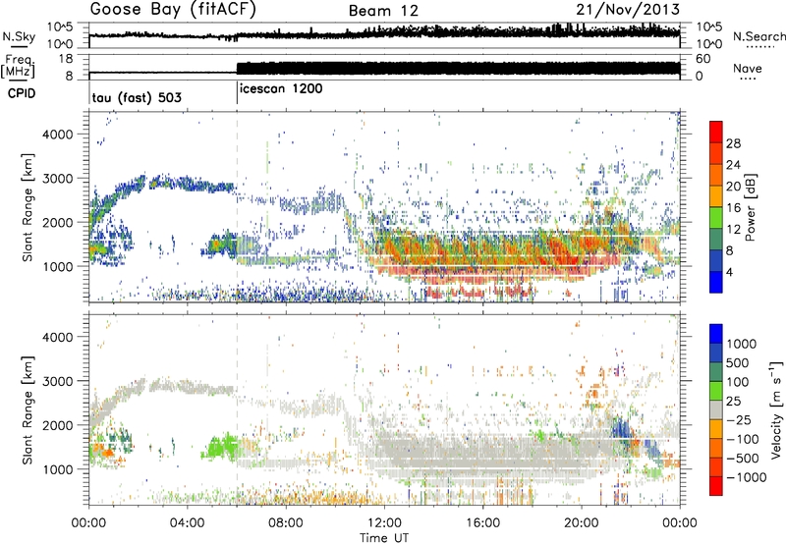The image size is (786, 544).
Task: Click the Freq. [MHz] axis label
Action: (x=19, y=67)
